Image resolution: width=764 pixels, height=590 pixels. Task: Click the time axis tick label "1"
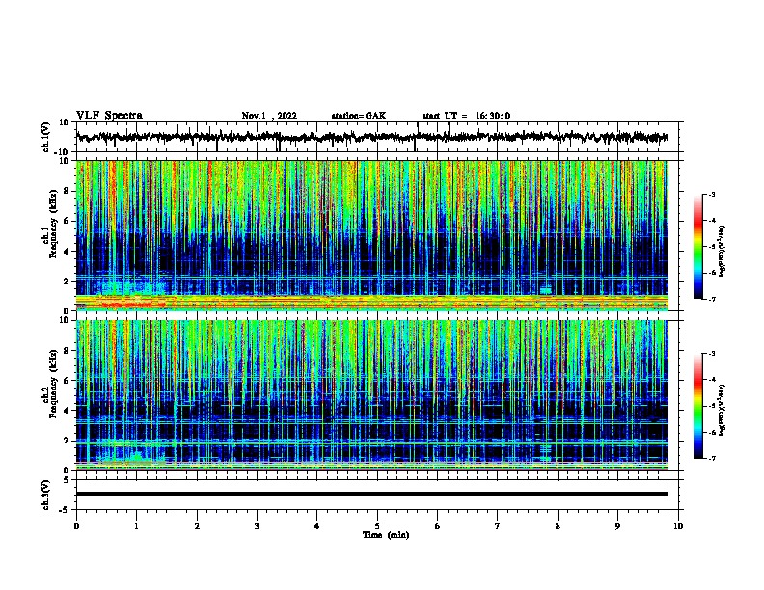[x=136, y=526]
